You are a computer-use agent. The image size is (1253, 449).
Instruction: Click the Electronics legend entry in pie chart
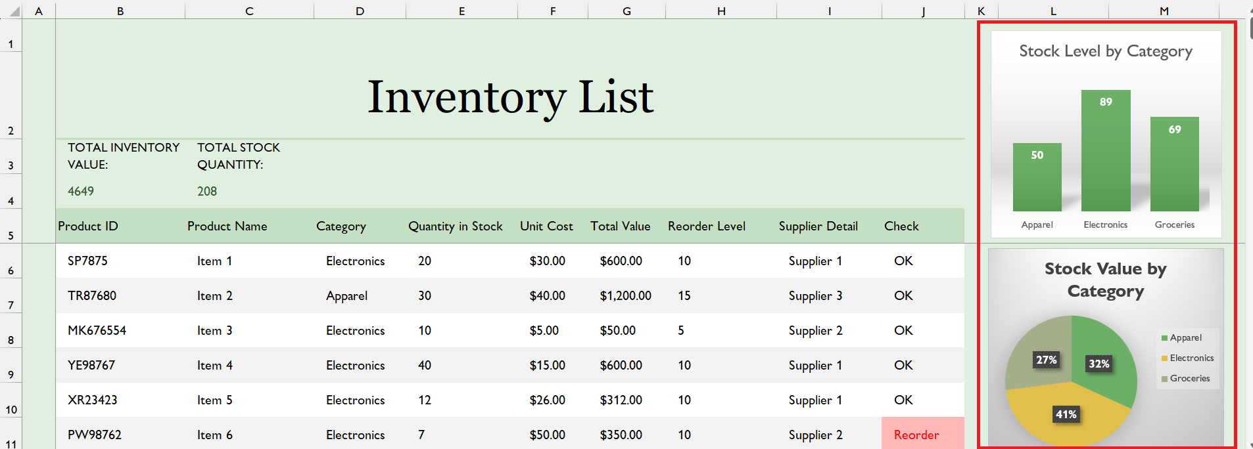[x=1187, y=358]
